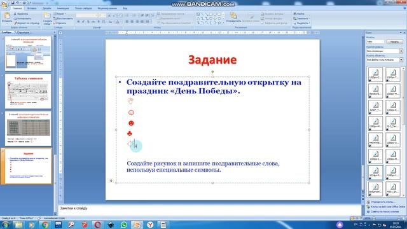407x229 pixels.
Task: Click the font color button
Action: [117, 22]
